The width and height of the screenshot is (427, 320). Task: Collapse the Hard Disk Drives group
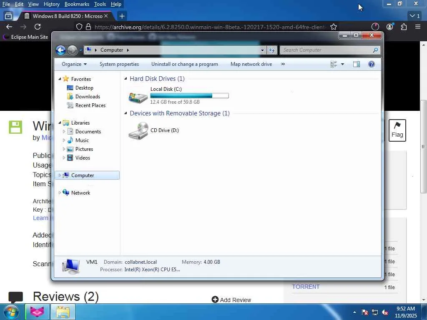click(126, 79)
